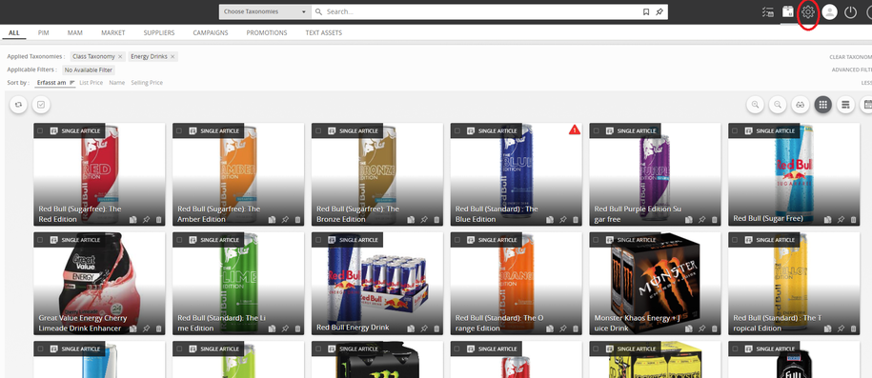Open the user profile avatar
Screen dimensions: 872x378
tap(829, 11)
